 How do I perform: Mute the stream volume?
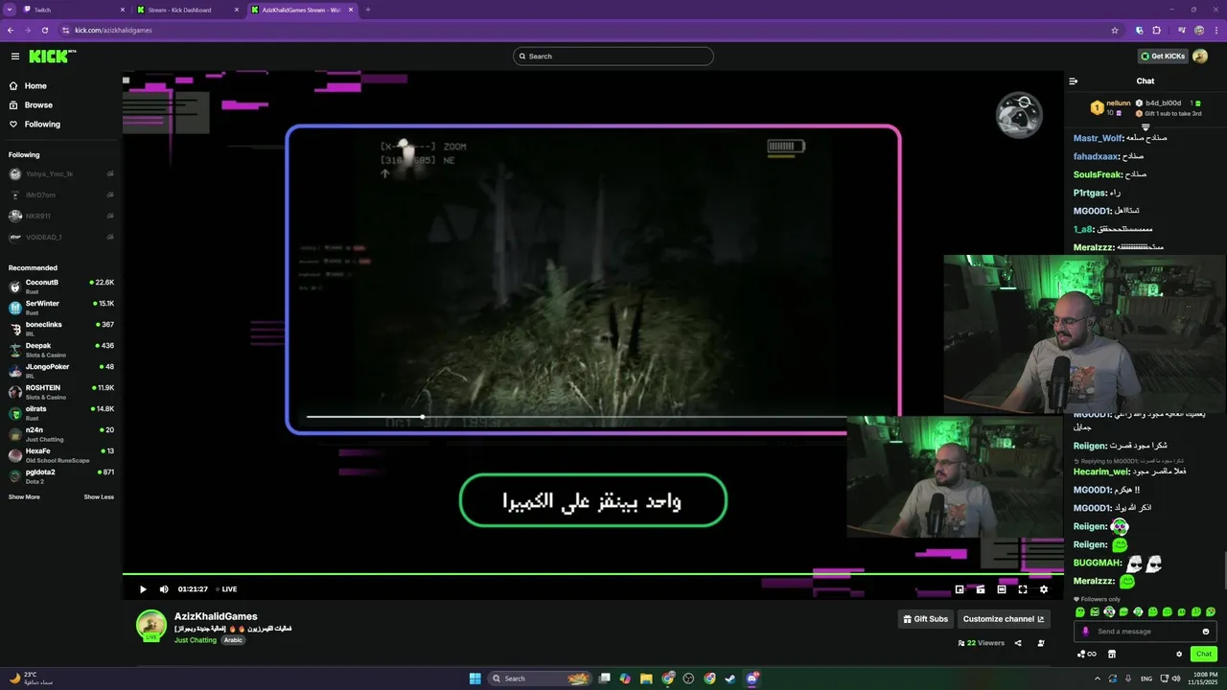point(164,589)
